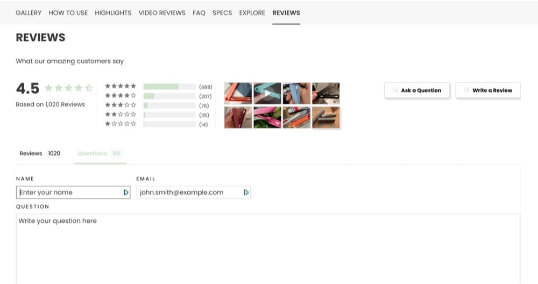
Task: Click autofill icon in name field
Action: pyautogui.click(x=126, y=193)
